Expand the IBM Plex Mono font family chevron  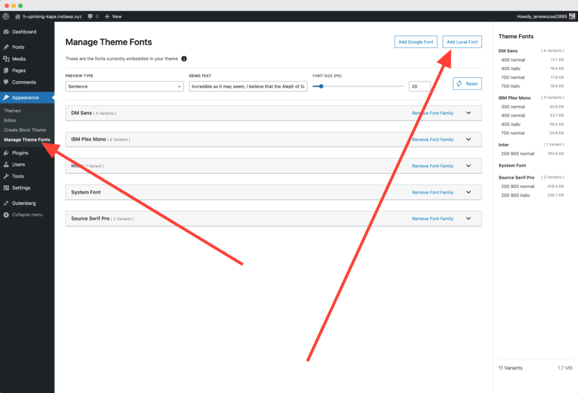coord(468,139)
